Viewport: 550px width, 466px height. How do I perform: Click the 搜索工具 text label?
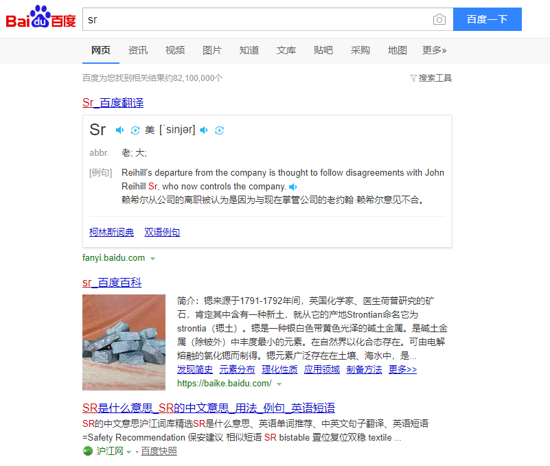coord(435,78)
